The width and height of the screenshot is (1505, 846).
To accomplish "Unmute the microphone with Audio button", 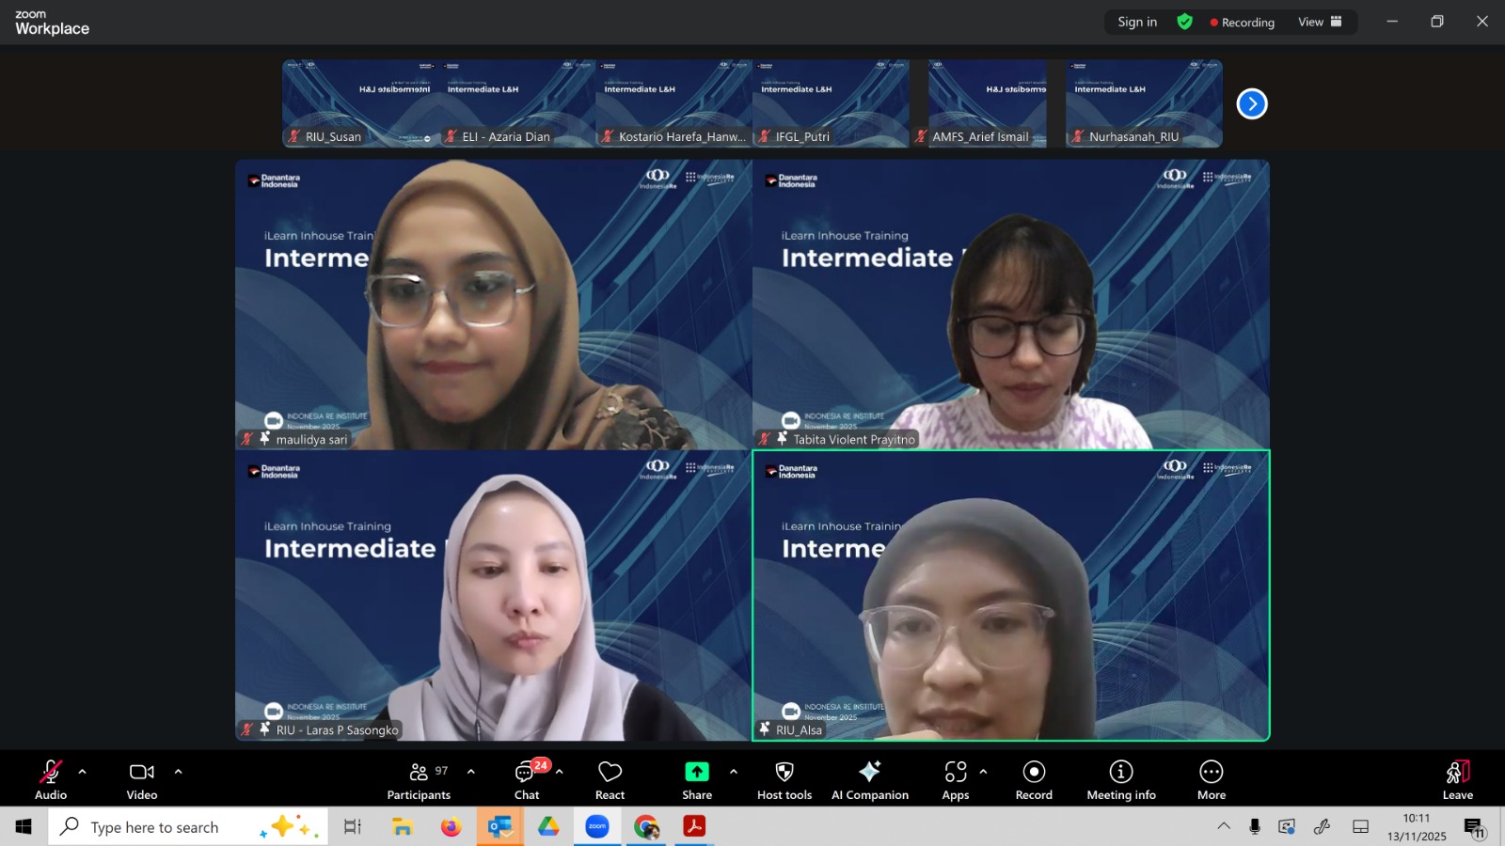I will click(x=51, y=780).
